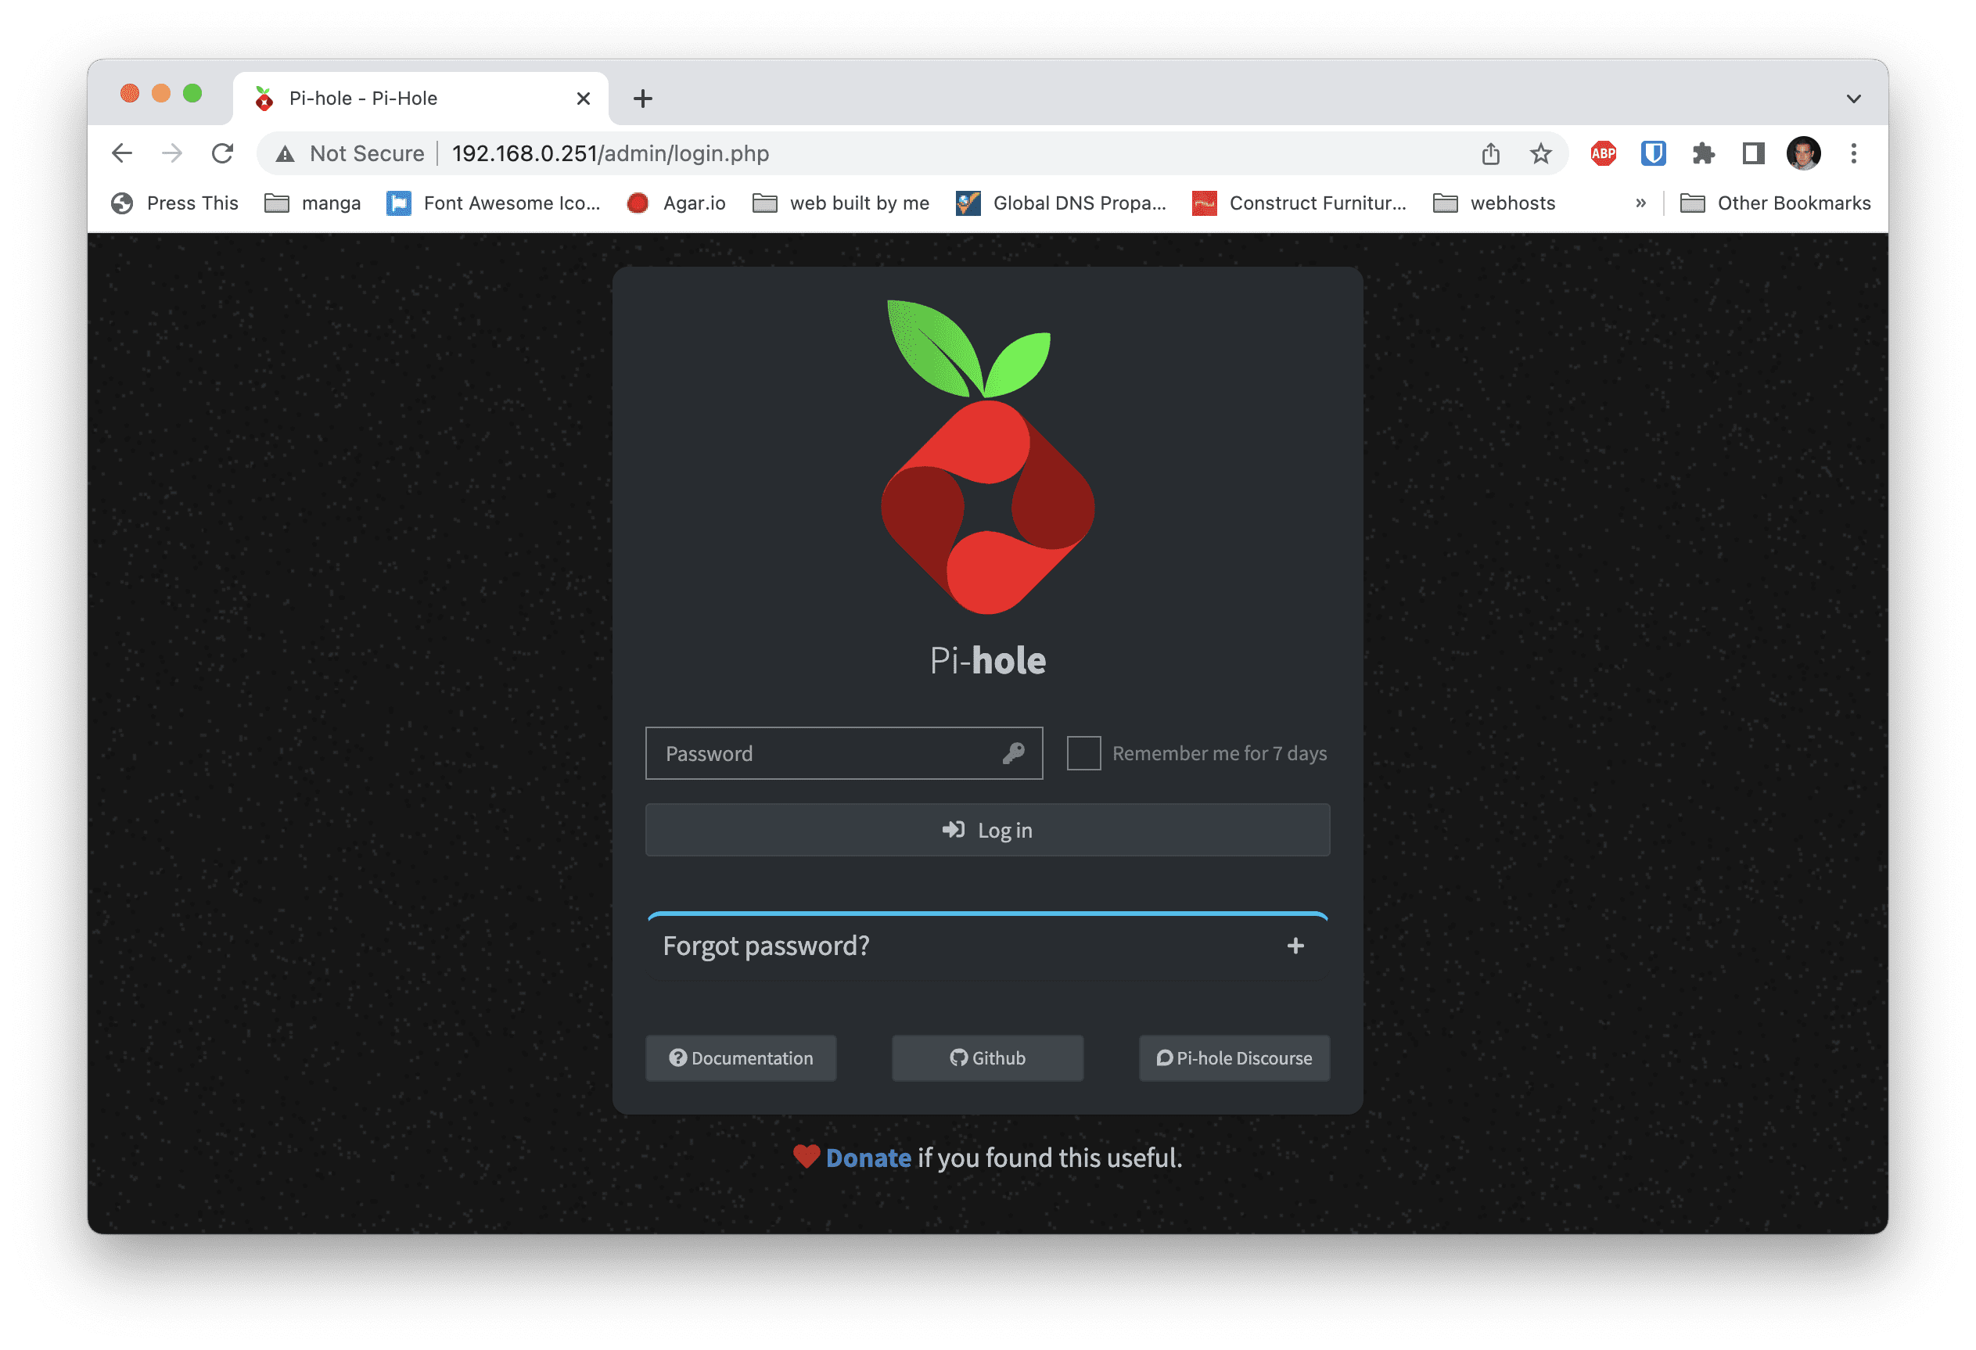This screenshot has width=1976, height=1350.
Task: Click the Log in button
Action: (x=987, y=831)
